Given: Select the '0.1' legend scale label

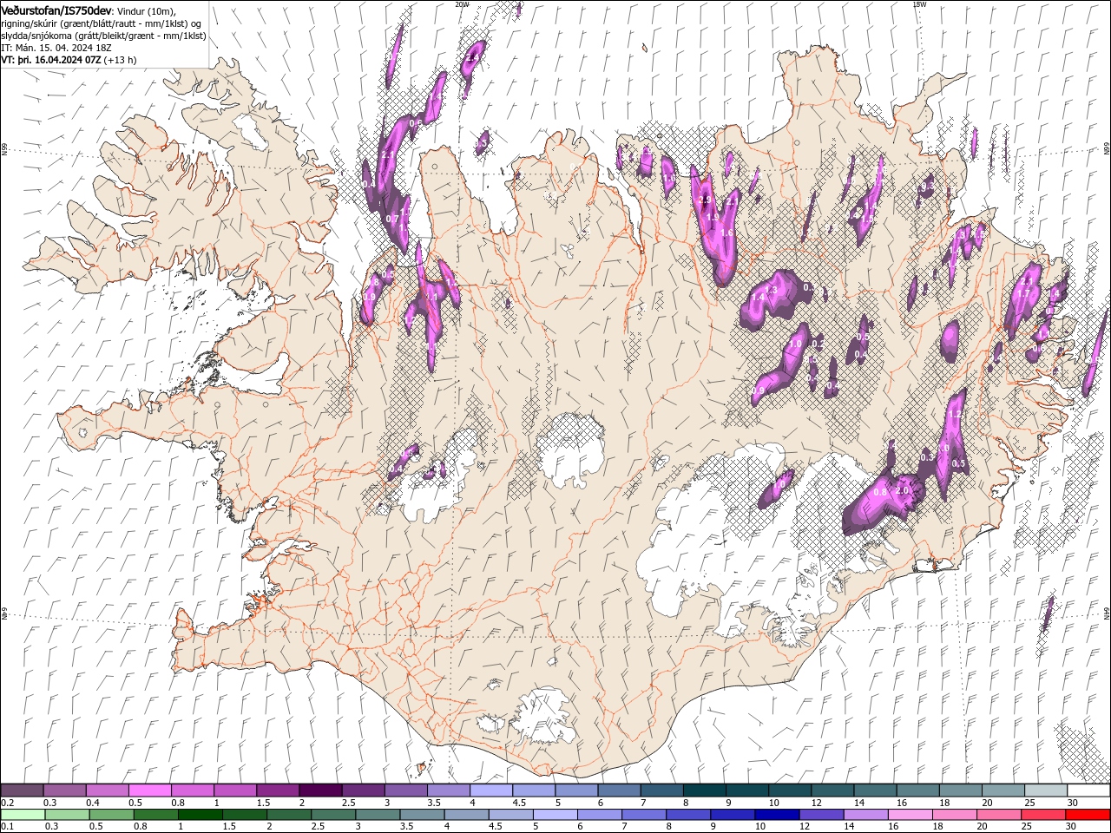Looking at the screenshot, I should coord(7,827).
